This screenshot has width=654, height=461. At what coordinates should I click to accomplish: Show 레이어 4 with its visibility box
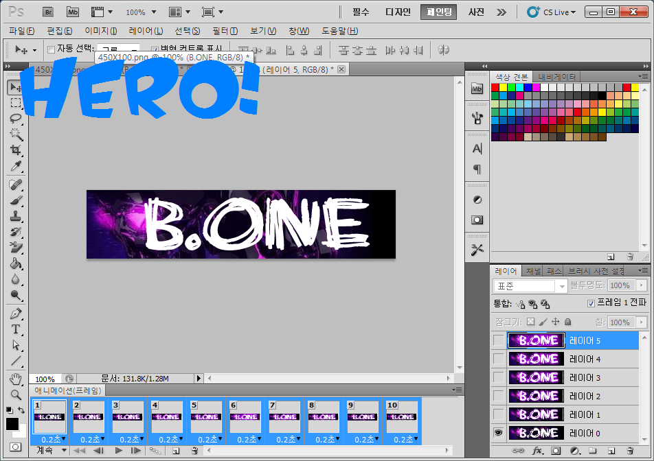tap(499, 359)
